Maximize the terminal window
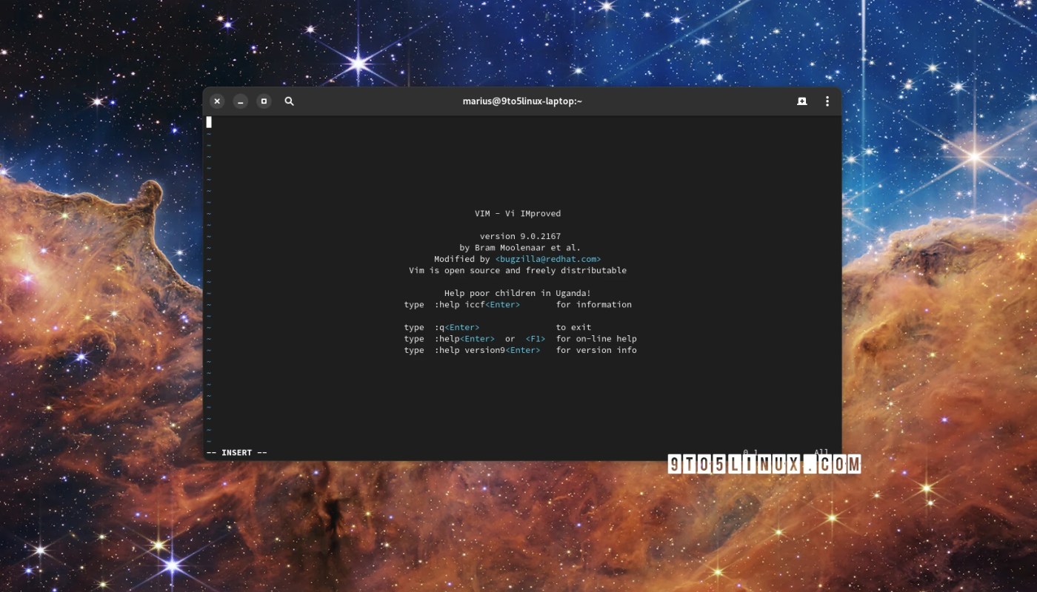This screenshot has width=1037, height=592. (264, 101)
